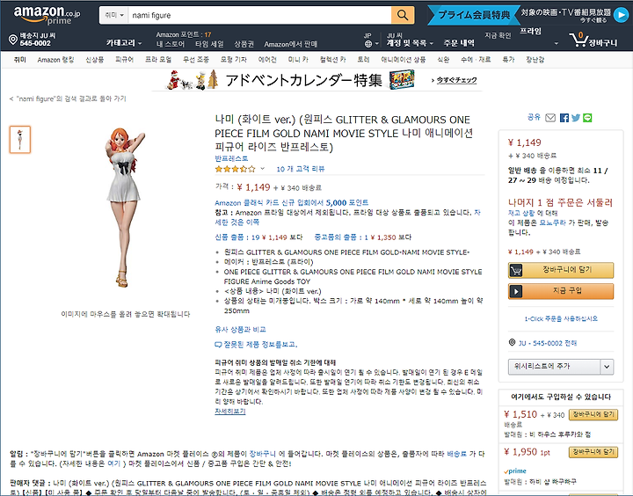
Task: Click the delivery location pin icon
Action: click(13, 40)
